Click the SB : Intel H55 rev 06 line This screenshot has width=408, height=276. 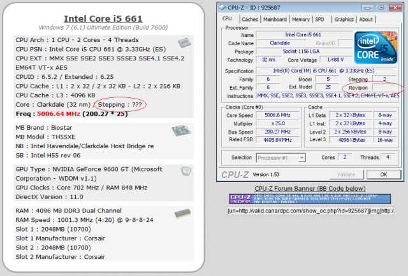click(48, 155)
